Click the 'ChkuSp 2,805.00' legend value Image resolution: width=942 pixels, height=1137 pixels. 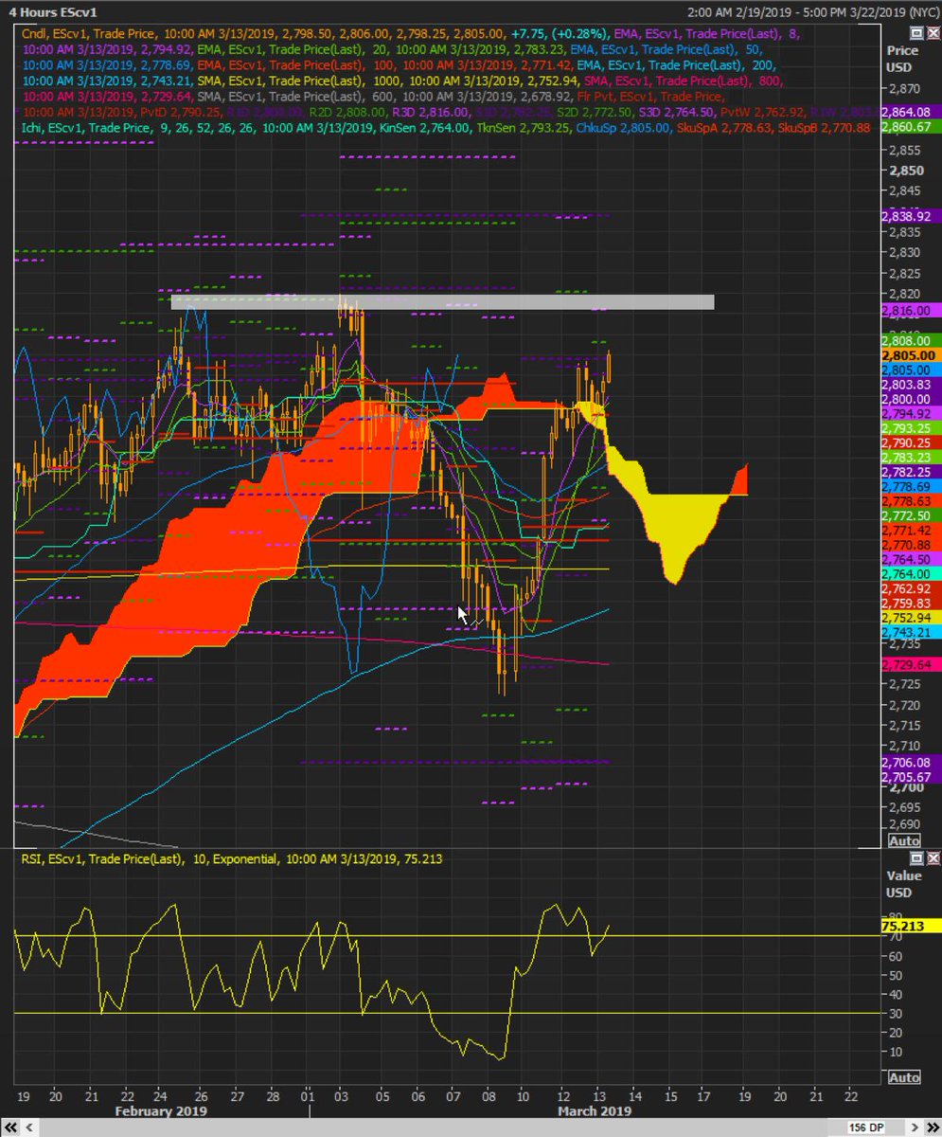[x=624, y=128]
